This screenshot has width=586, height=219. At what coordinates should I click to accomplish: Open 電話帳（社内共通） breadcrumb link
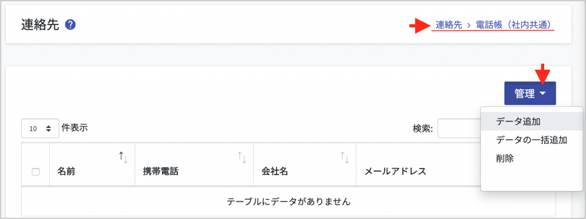pyautogui.click(x=513, y=25)
